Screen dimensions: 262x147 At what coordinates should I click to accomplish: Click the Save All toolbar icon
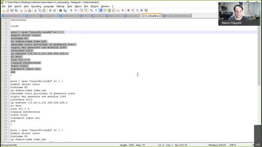pos(16,11)
